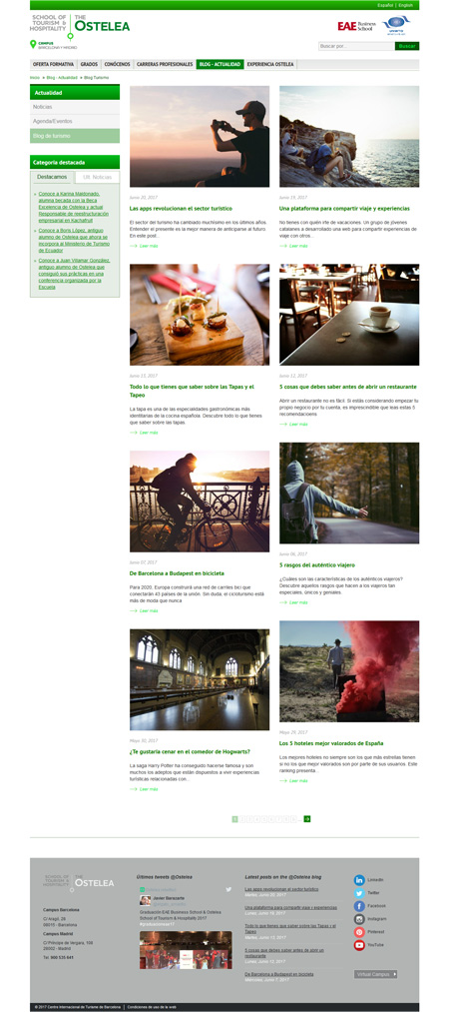449x1012 pixels.
Task: Click the YouTube icon in the footer
Action: point(359,945)
